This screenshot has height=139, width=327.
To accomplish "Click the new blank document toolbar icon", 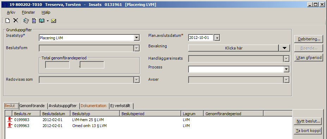I will [8, 21].
